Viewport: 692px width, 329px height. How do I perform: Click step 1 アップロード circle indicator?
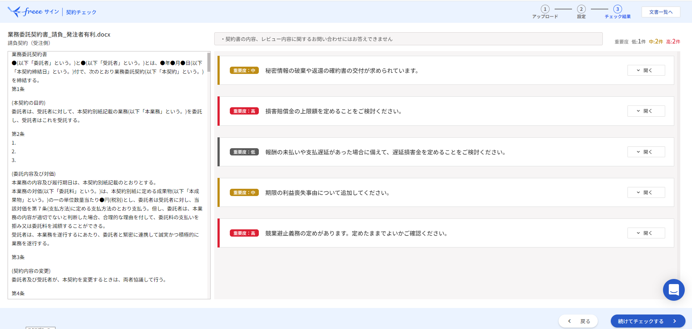(544, 9)
